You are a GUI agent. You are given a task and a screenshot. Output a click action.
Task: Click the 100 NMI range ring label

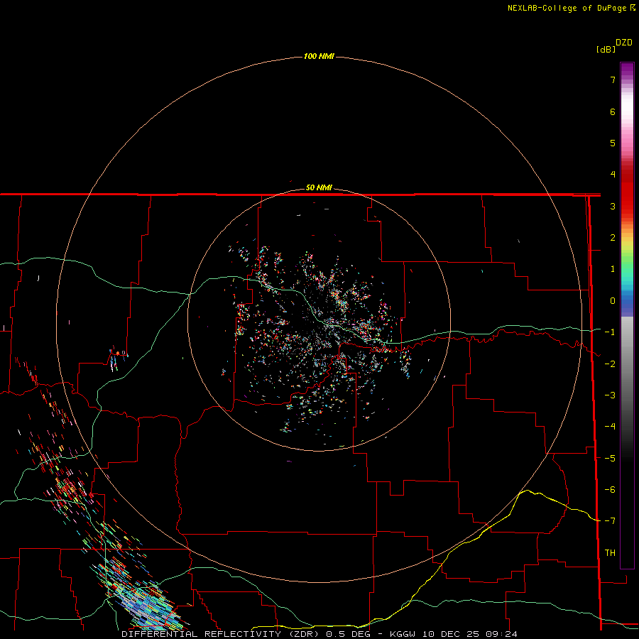319,56
